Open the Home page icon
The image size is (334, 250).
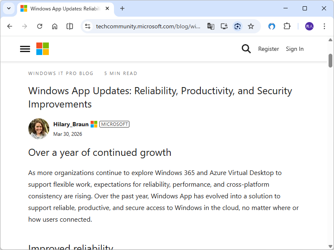click(54, 26)
